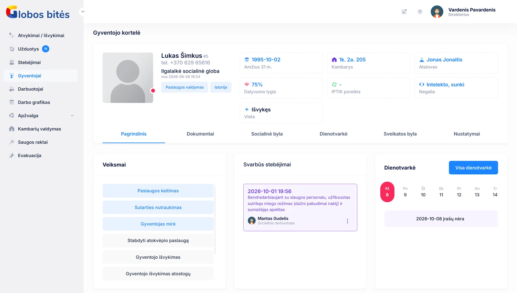Click the IPTIK poreikis icon
517x293 pixels.
tap(334, 84)
